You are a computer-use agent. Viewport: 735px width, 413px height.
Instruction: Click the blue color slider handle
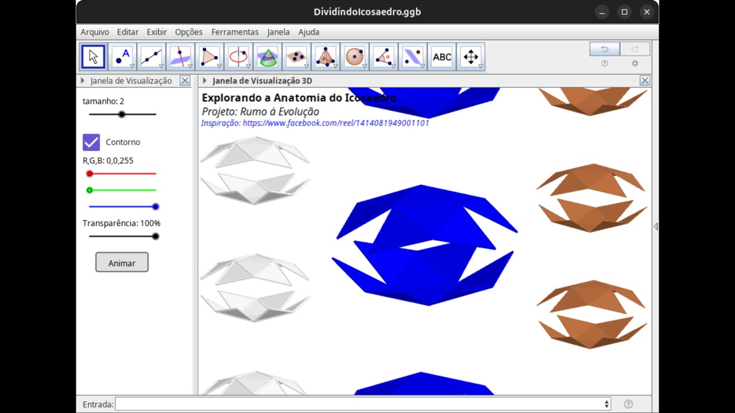[156, 206]
